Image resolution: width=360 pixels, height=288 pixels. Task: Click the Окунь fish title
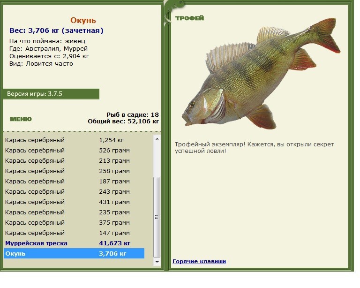(83, 20)
